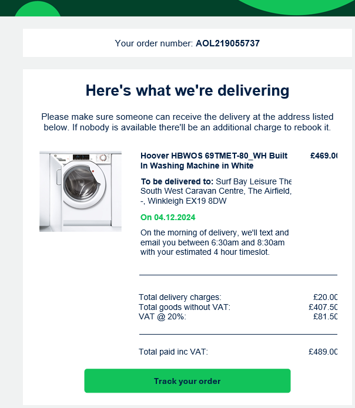Click the "Total goods without VAT:" label
Image resolution: width=355 pixels, height=408 pixels.
coord(185,307)
